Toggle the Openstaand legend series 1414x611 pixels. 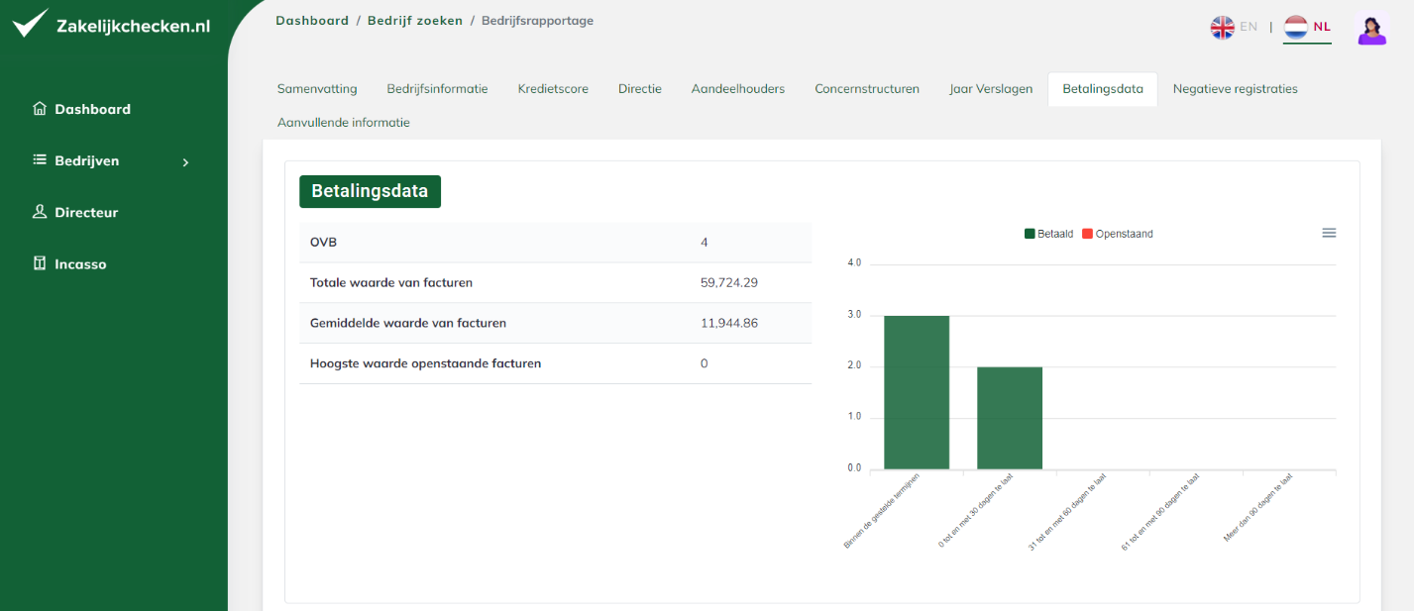point(1118,234)
